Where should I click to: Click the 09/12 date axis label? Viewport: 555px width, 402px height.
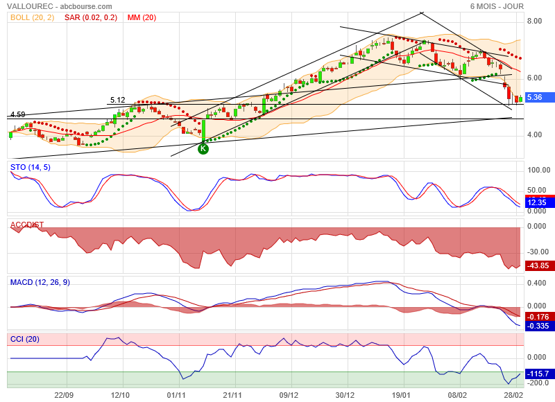pos(289,395)
